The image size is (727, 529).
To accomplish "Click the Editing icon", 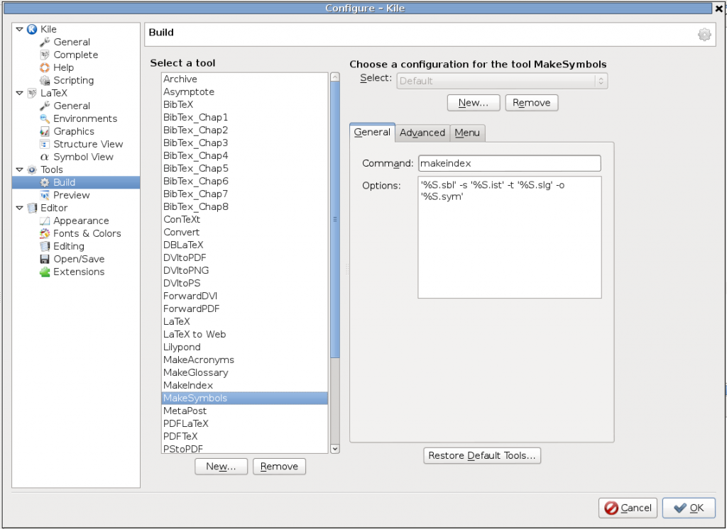I will click(45, 246).
